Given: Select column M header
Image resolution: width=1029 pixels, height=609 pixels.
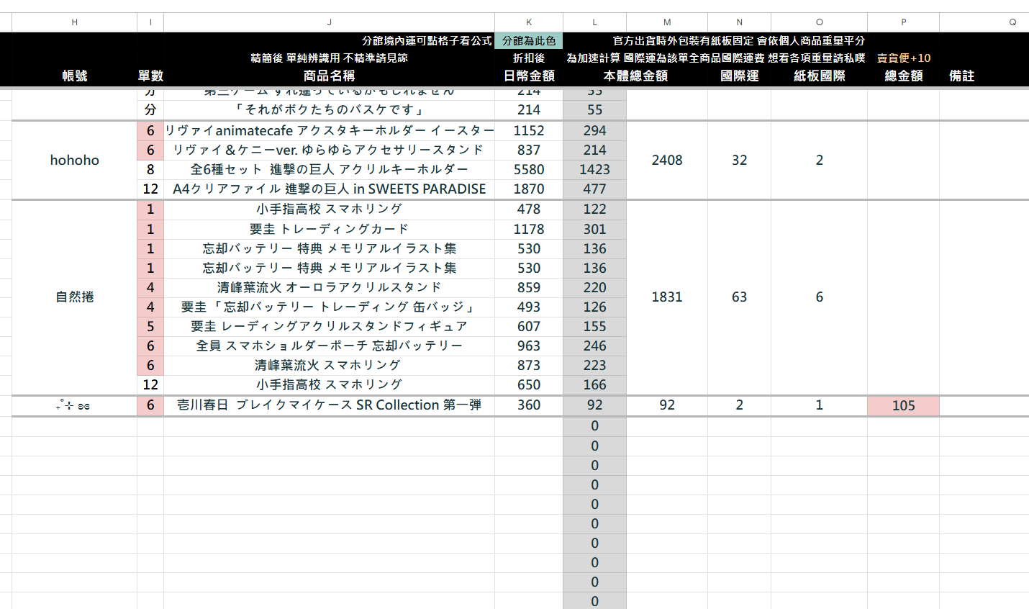Looking at the screenshot, I should pos(667,22).
